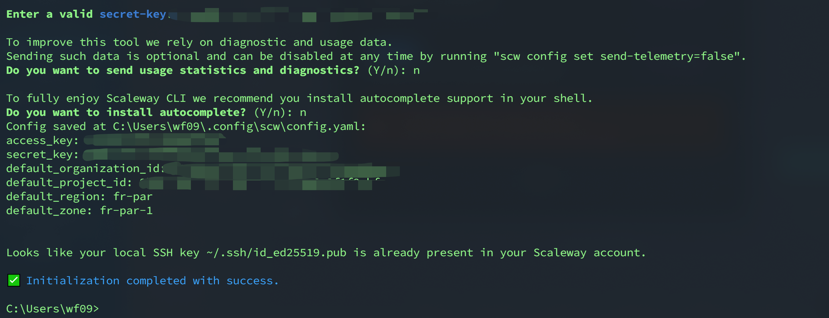Click the green checkmark success icon
The width and height of the screenshot is (829, 318).
pyautogui.click(x=14, y=281)
